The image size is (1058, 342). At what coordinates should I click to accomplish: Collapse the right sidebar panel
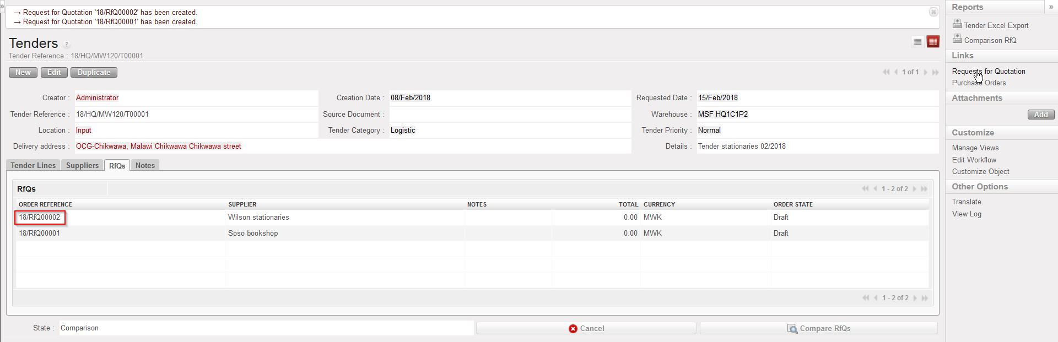(1051, 7)
